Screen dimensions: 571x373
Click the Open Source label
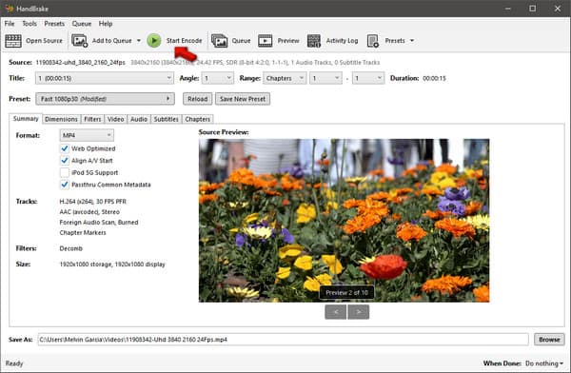(44, 40)
